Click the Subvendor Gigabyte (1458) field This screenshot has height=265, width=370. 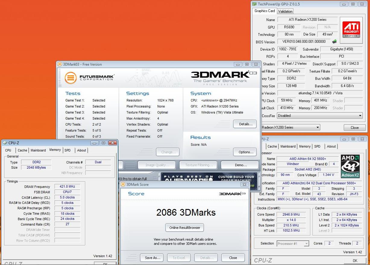tap(341, 49)
